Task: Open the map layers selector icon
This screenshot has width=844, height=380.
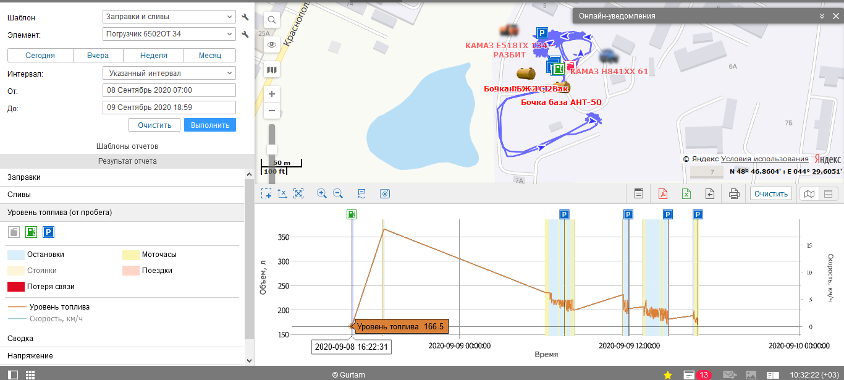Action: point(272,70)
